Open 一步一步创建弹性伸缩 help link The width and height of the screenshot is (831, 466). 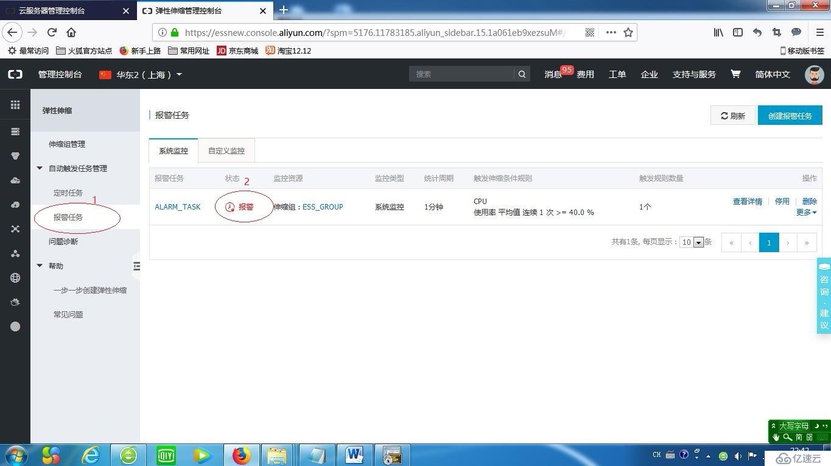point(90,290)
